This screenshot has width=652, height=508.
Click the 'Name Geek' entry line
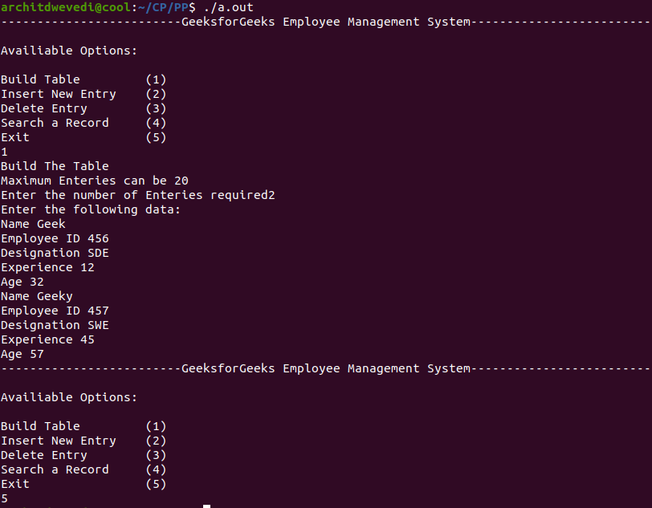[x=33, y=224]
